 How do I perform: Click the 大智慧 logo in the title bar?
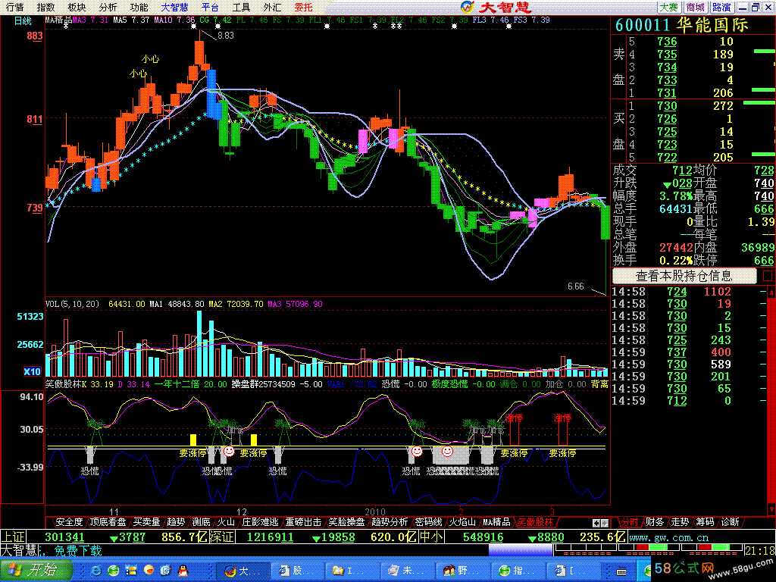click(496, 7)
